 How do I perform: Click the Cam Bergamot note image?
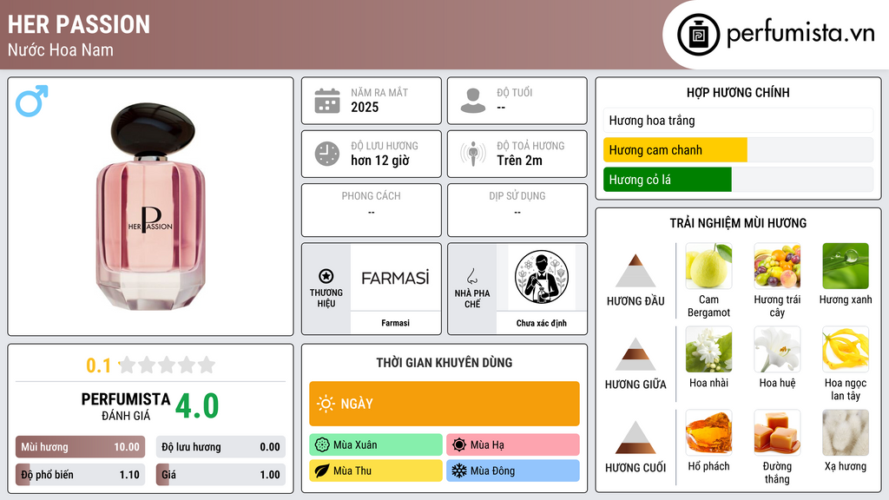pyautogui.click(x=708, y=266)
